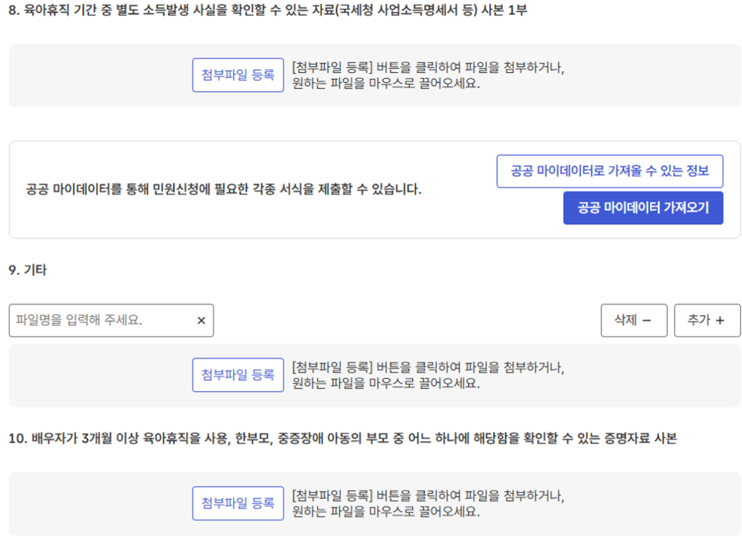Click 삭제 − button in 기타 section

634,320
